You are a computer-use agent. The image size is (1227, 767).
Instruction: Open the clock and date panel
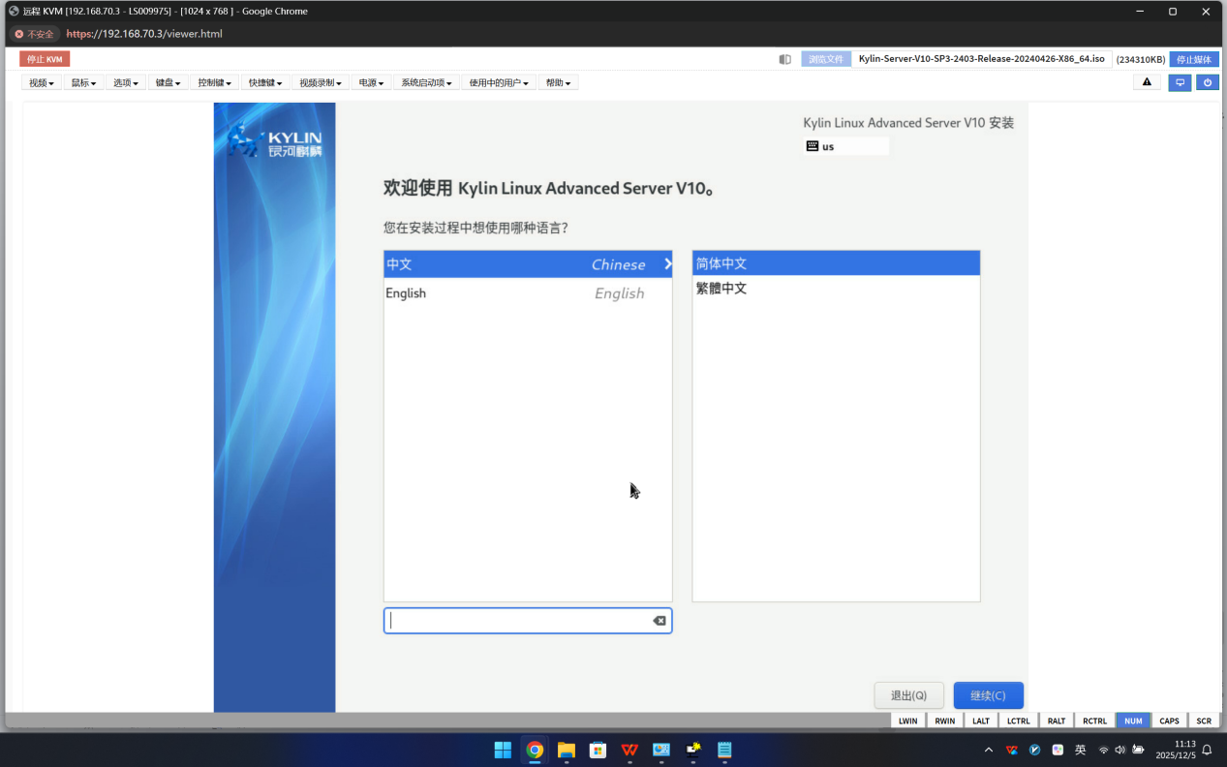click(1176, 750)
